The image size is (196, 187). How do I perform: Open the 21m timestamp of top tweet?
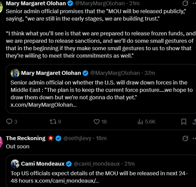[134, 3]
